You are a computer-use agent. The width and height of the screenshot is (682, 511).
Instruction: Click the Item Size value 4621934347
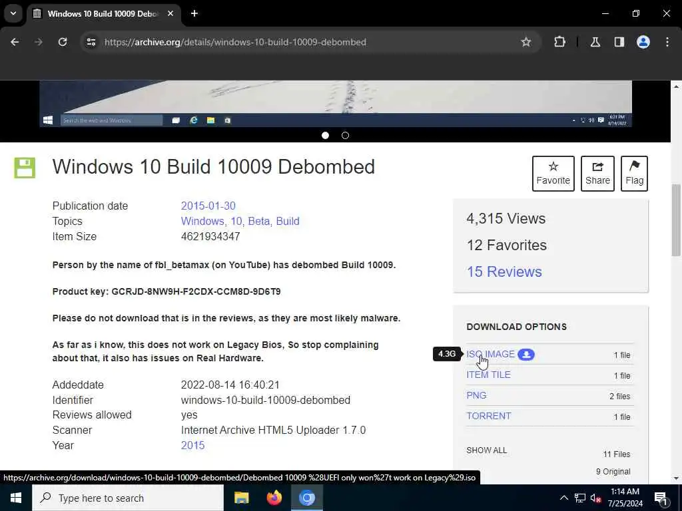click(210, 236)
